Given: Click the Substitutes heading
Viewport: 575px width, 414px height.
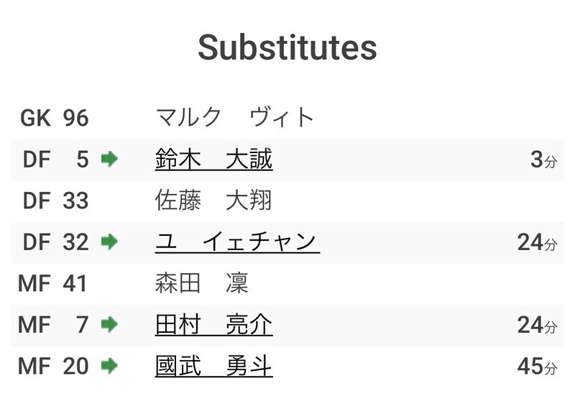Looking at the screenshot, I should pyautogui.click(x=287, y=47).
